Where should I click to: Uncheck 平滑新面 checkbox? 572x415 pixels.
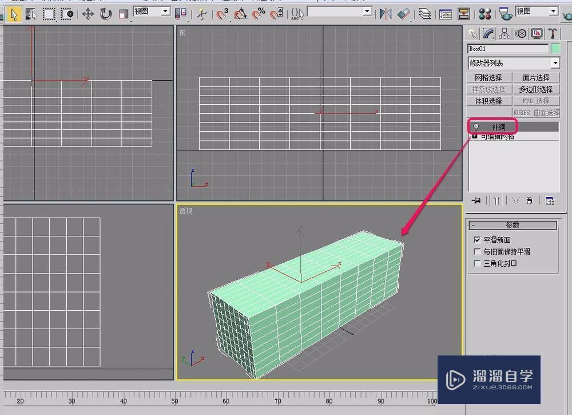[x=477, y=239]
